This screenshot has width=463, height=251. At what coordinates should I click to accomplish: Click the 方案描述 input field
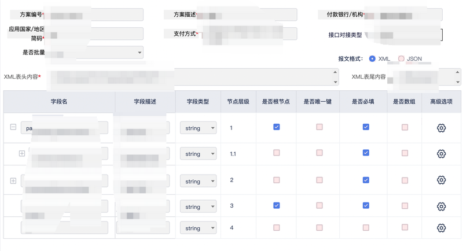pos(247,14)
